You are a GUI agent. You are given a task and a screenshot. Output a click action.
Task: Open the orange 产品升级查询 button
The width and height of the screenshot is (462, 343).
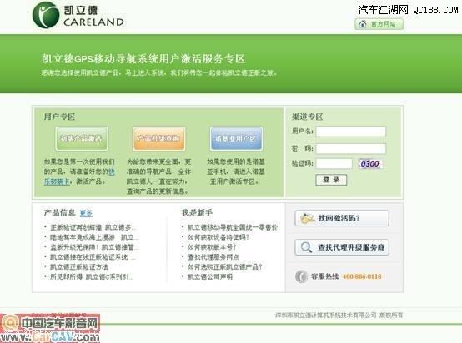(x=158, y=138)
